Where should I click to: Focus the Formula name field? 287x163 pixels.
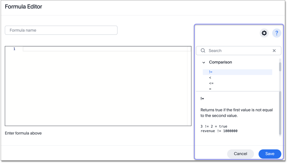61,30
